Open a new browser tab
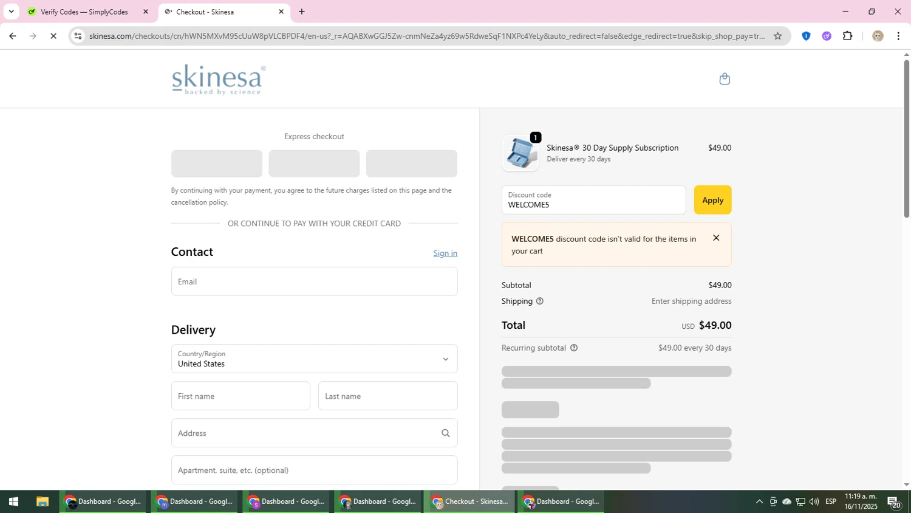This screenshot has width=911, height=513. click(x=302, y=12)
